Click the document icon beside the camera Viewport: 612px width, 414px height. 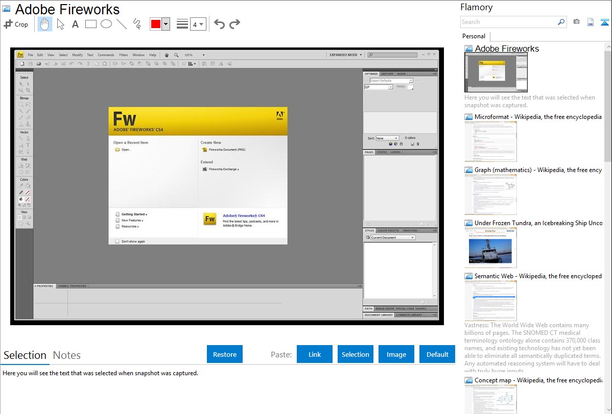[x=591, y=22]
